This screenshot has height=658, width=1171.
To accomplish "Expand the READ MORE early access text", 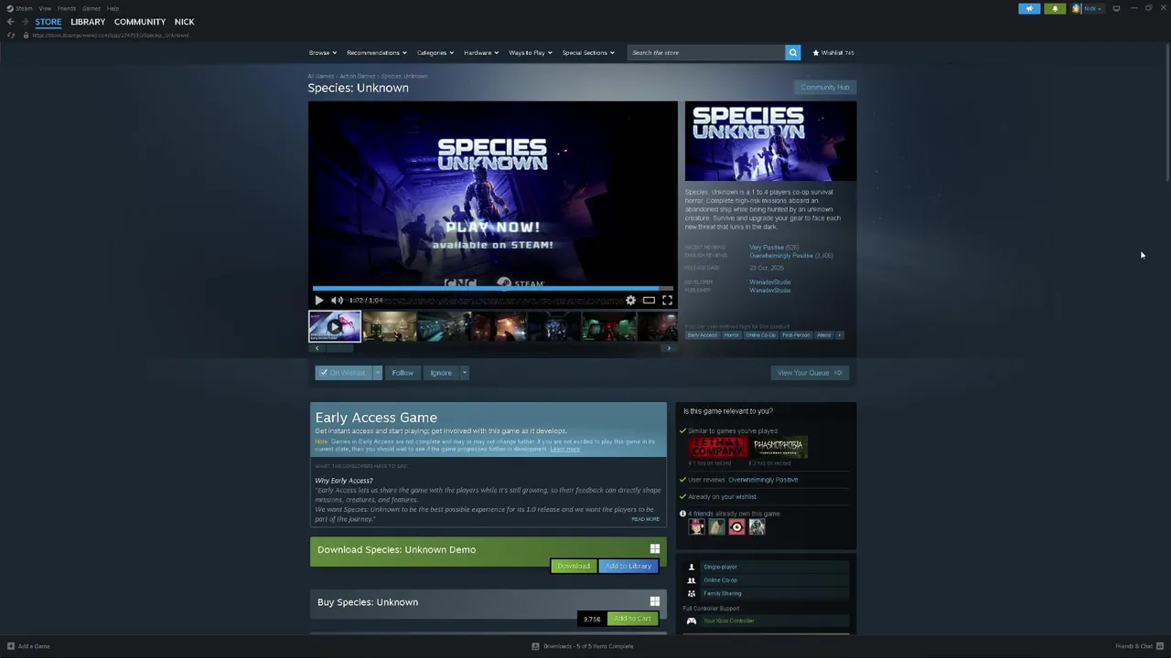I will click(645, 519).
